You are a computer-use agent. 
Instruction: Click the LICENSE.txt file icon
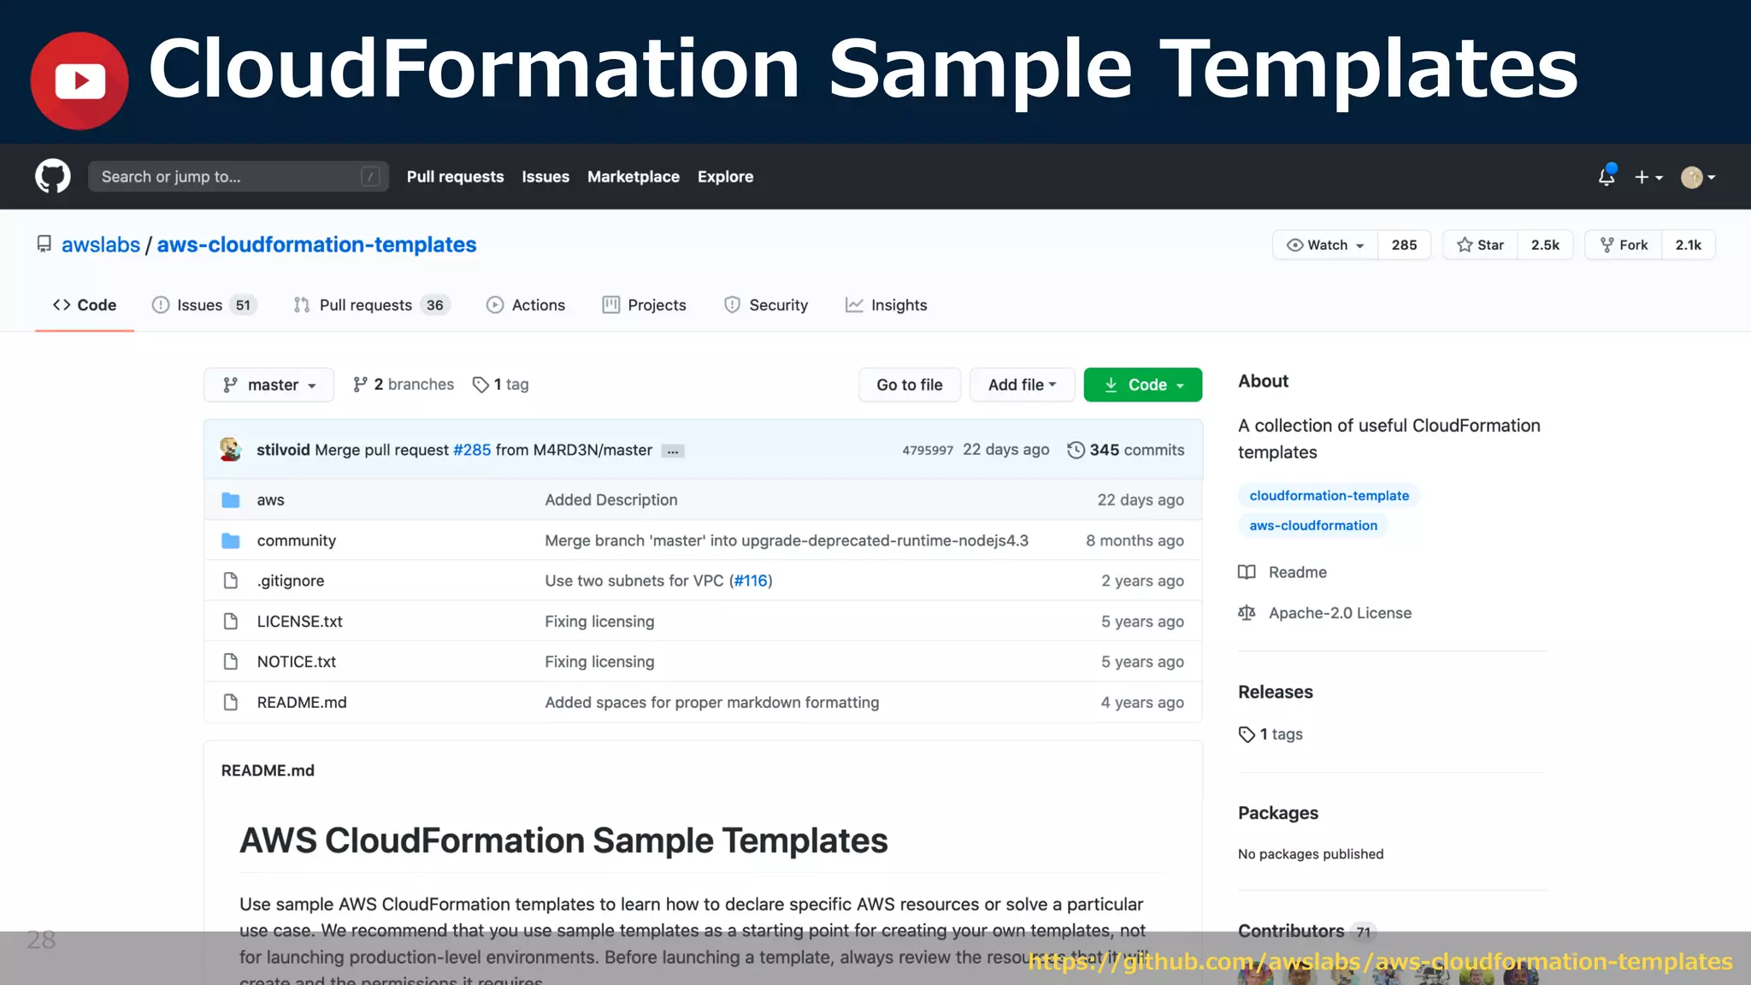[x=231, y=622]
